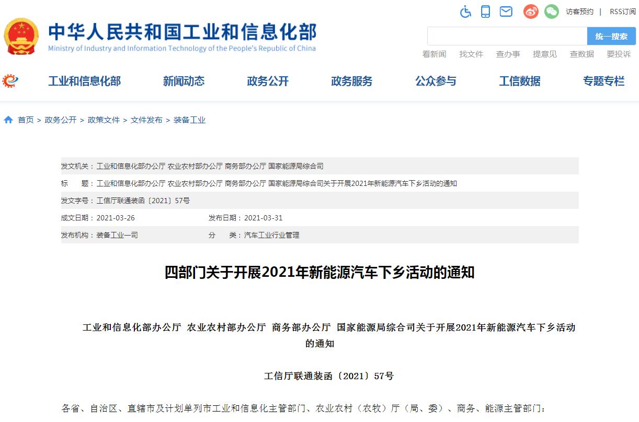The width and height of the screenshot is (639, 422).
Task: Select 查办事 quick link
Action: (x=508, y=54)
